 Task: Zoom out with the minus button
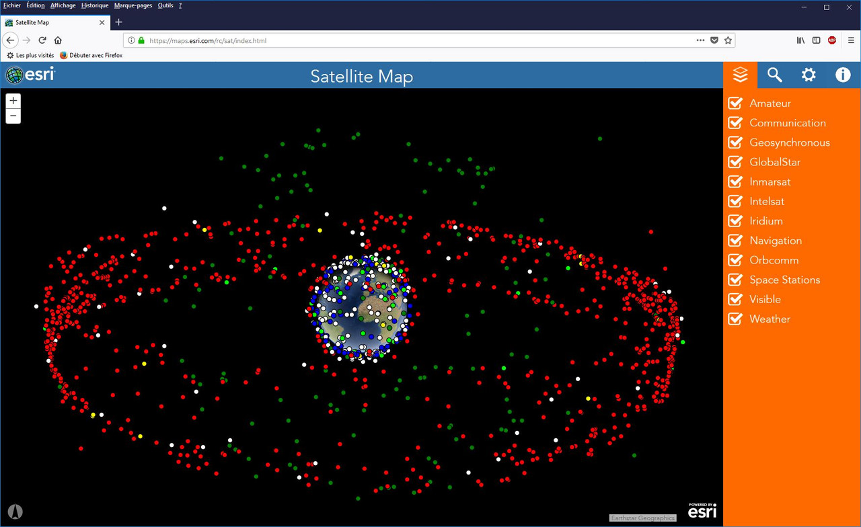pos(13,116)
